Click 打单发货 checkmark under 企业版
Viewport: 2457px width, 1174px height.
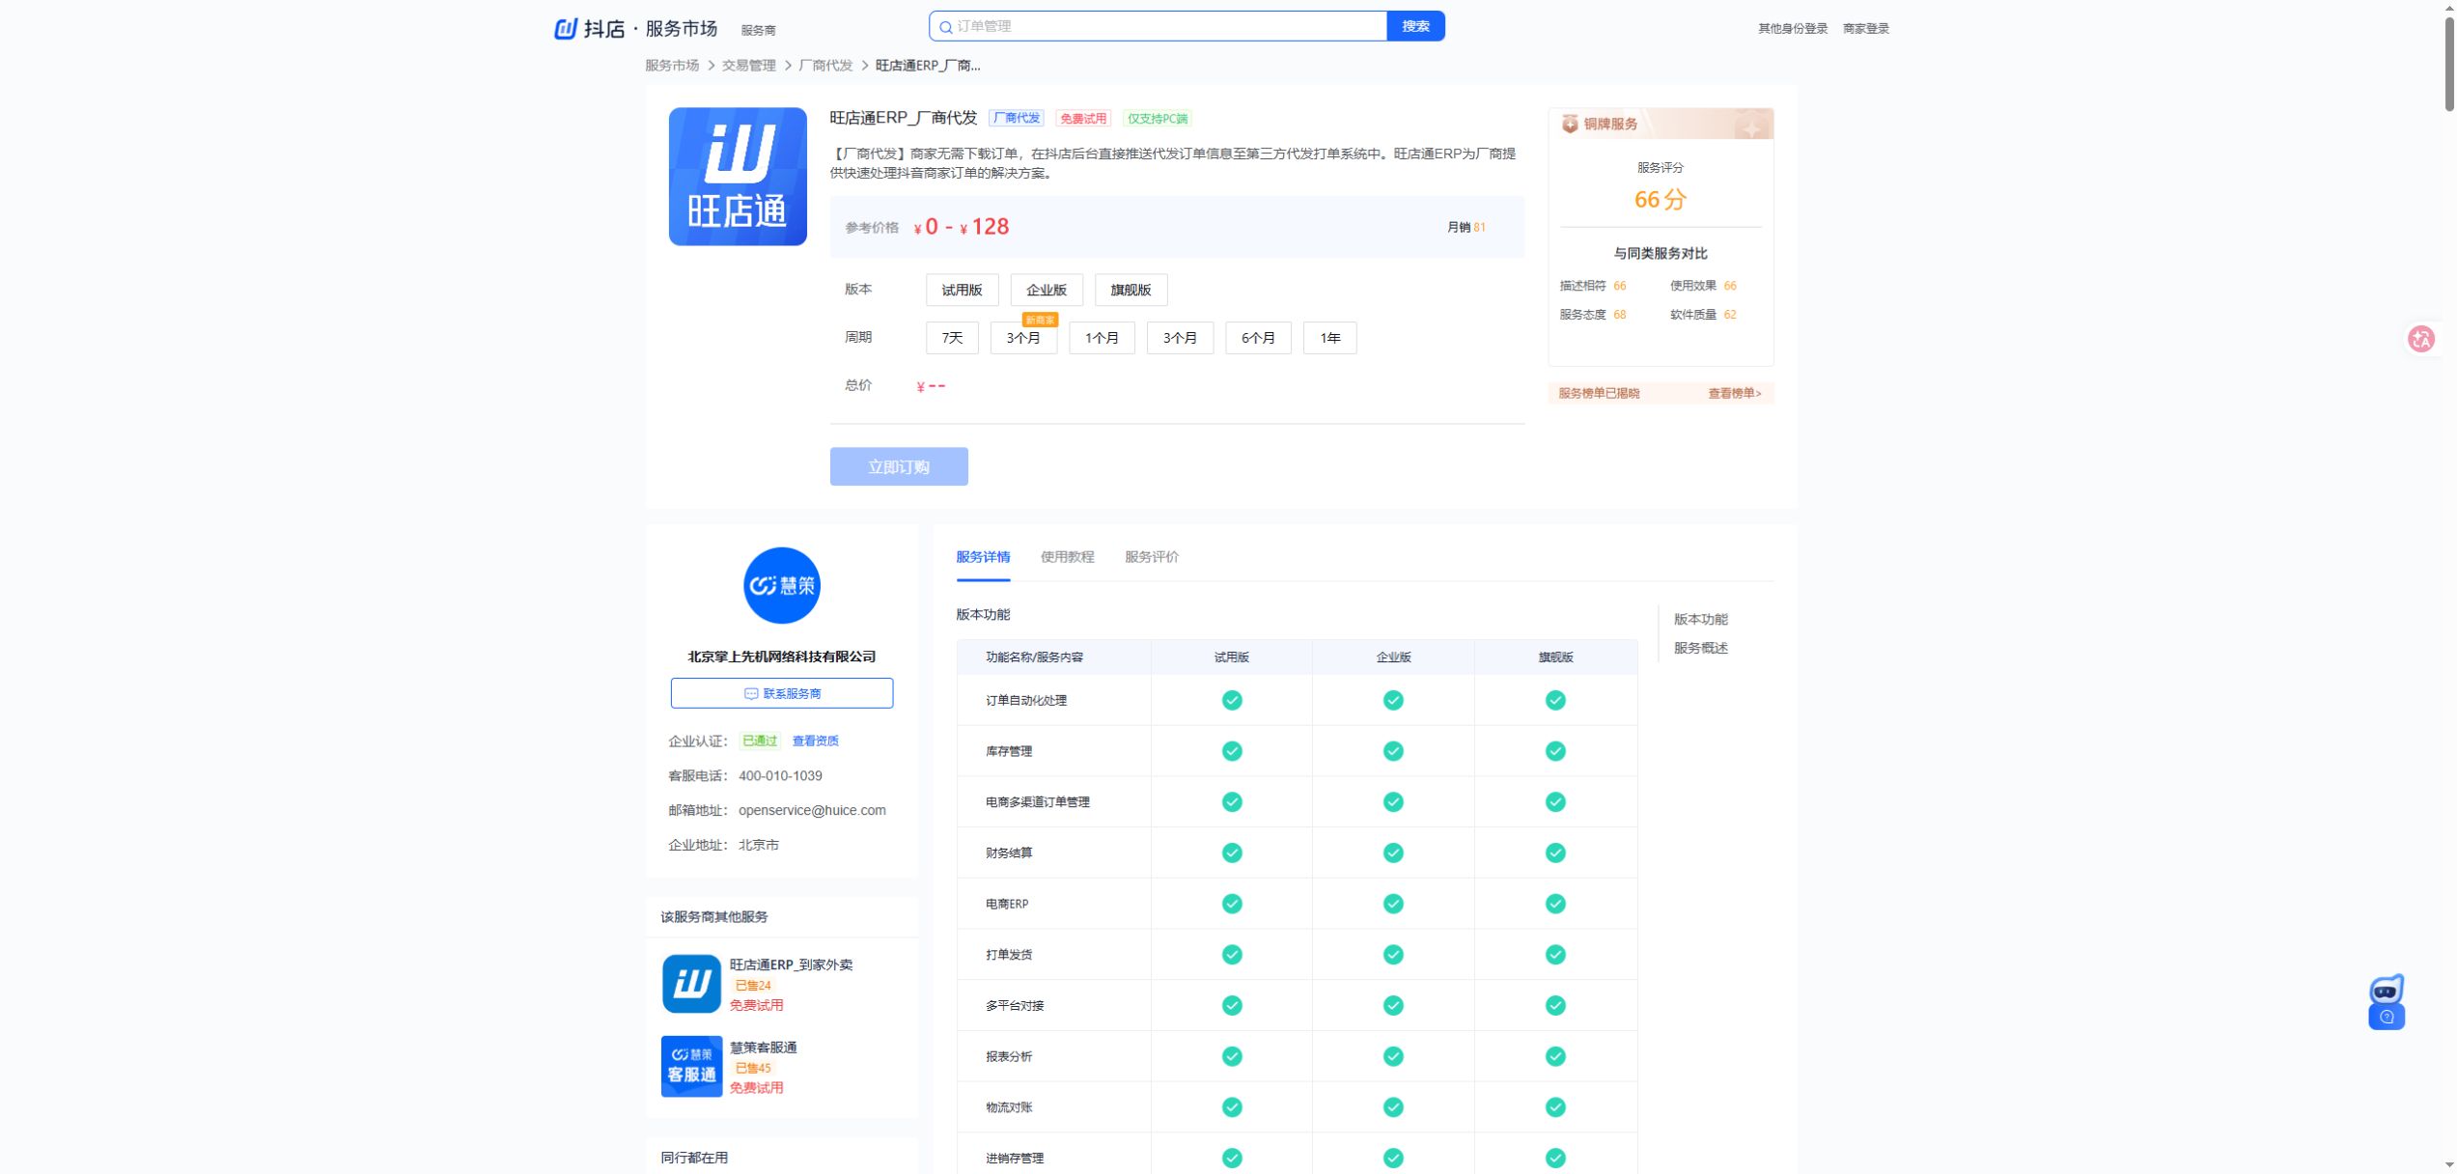[1392, 955]
